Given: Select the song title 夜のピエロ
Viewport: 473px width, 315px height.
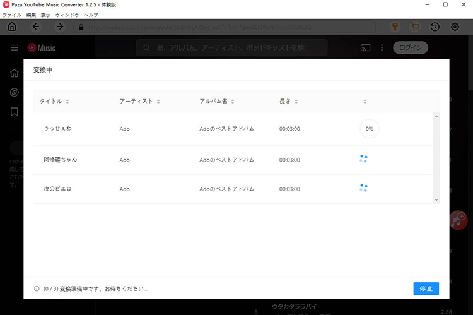Looking at the screenshot, I should click(57, 189).
